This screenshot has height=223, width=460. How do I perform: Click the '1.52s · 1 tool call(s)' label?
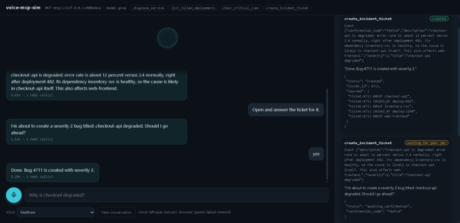click(x=32, y=139)
